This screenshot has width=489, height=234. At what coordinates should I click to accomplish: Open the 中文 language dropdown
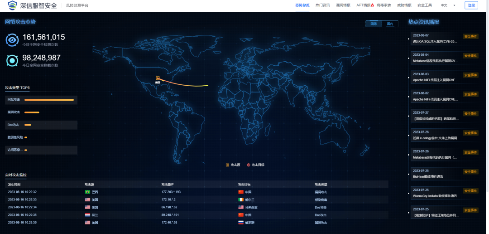pos(448,5)
